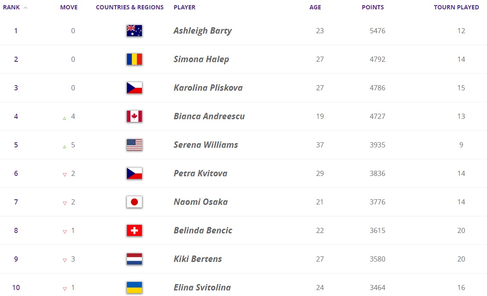This screenshot has height=296, width=487.
Task: Click the Japanese flag icon
Action: pyautogui.click(x=134, y=202)
